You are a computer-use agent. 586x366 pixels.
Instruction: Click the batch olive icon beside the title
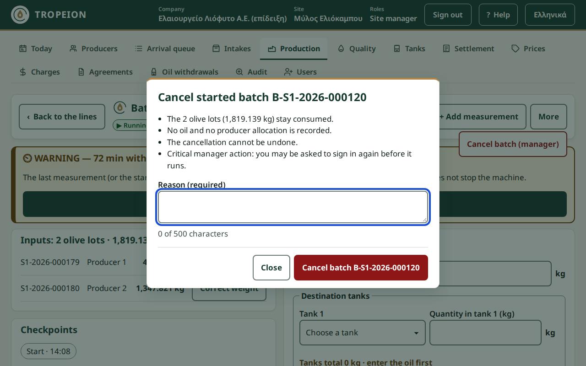pos(120,108)
